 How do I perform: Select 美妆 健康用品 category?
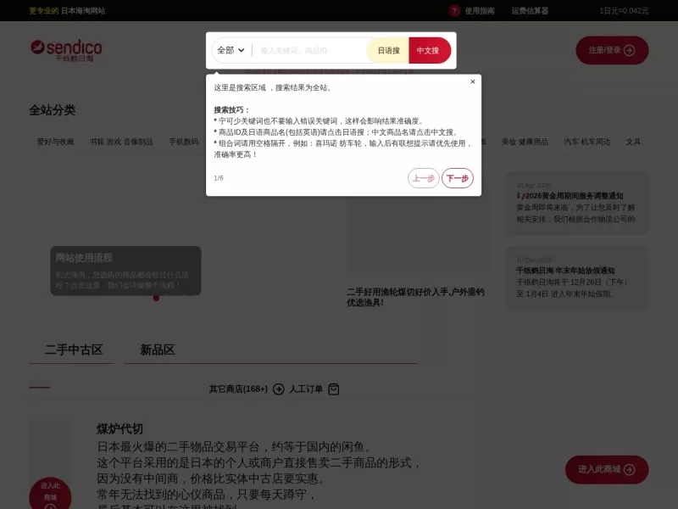[x=525, y=142]
